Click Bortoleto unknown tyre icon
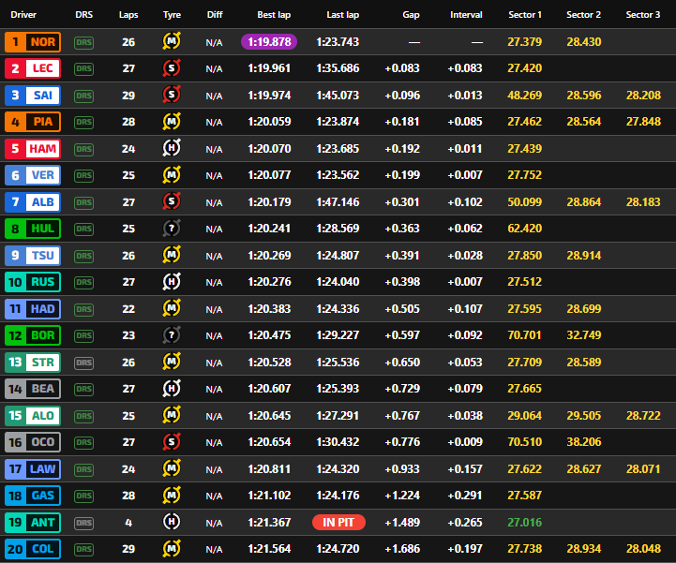Screen dimensions: 676x563 click(x=172, y=335)
